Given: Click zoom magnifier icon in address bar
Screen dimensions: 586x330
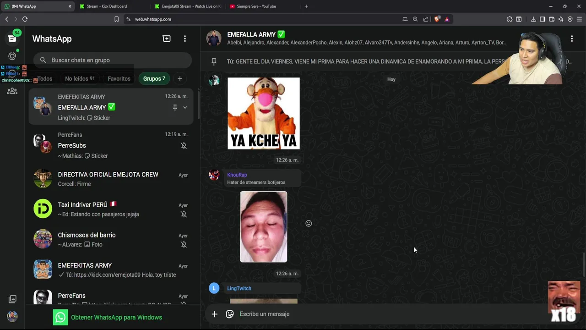Looking at the screenshot, I should (415, 19).
